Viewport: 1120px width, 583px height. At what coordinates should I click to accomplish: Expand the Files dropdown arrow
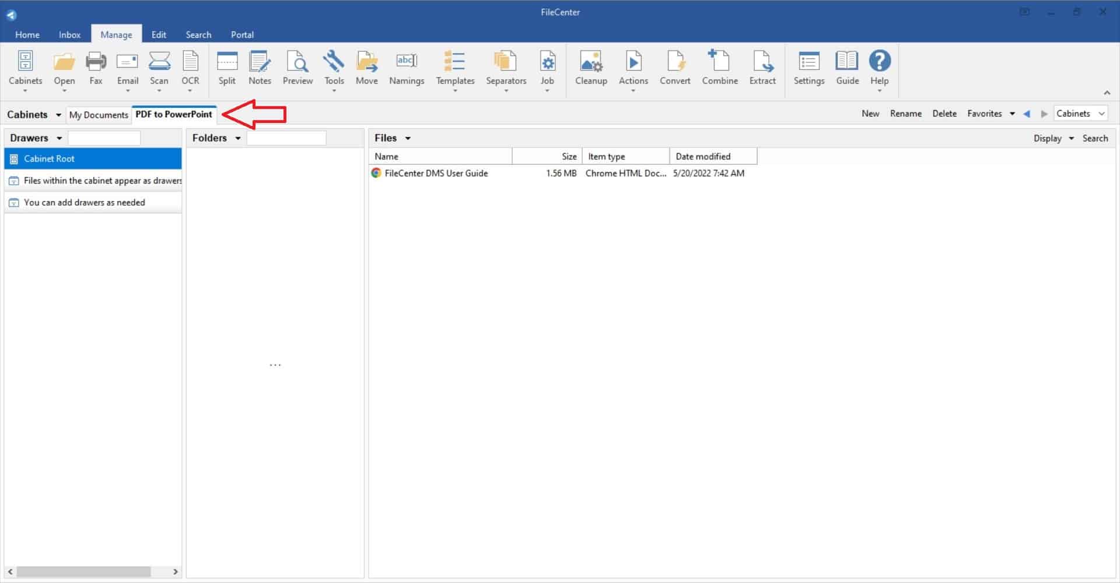click(408, 138)
